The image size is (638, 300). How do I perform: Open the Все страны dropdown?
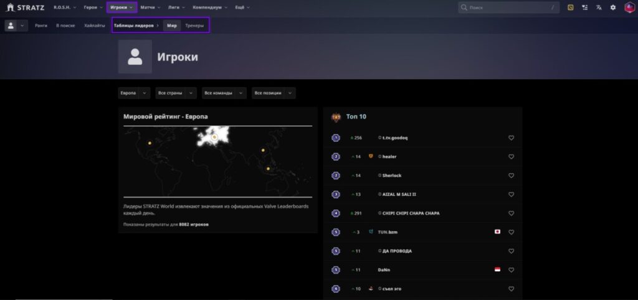pyautogui.click(x=176, y=93)
